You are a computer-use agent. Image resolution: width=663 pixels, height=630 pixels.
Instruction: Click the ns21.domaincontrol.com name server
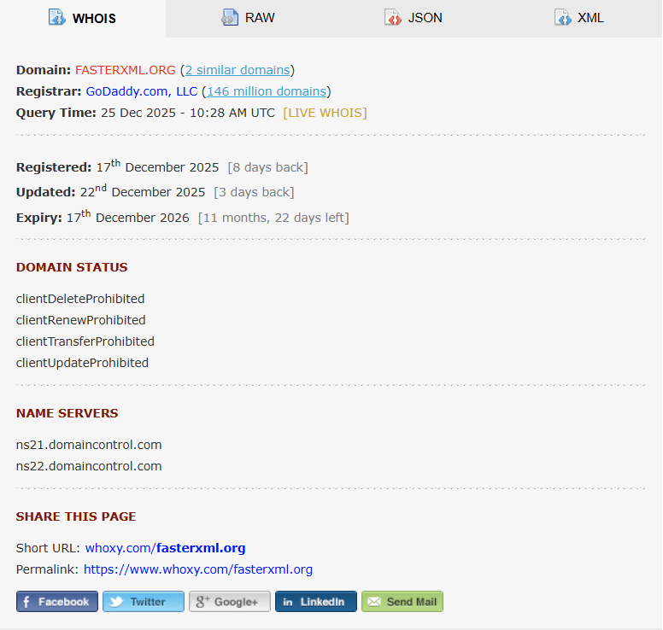tap(89, 445)
